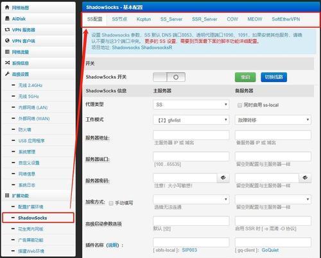Image resolution: width=321 pixels, height=258 pixels.
Task: Open the SoftEtherVPN tab
Action: click(x=286, y=19)
